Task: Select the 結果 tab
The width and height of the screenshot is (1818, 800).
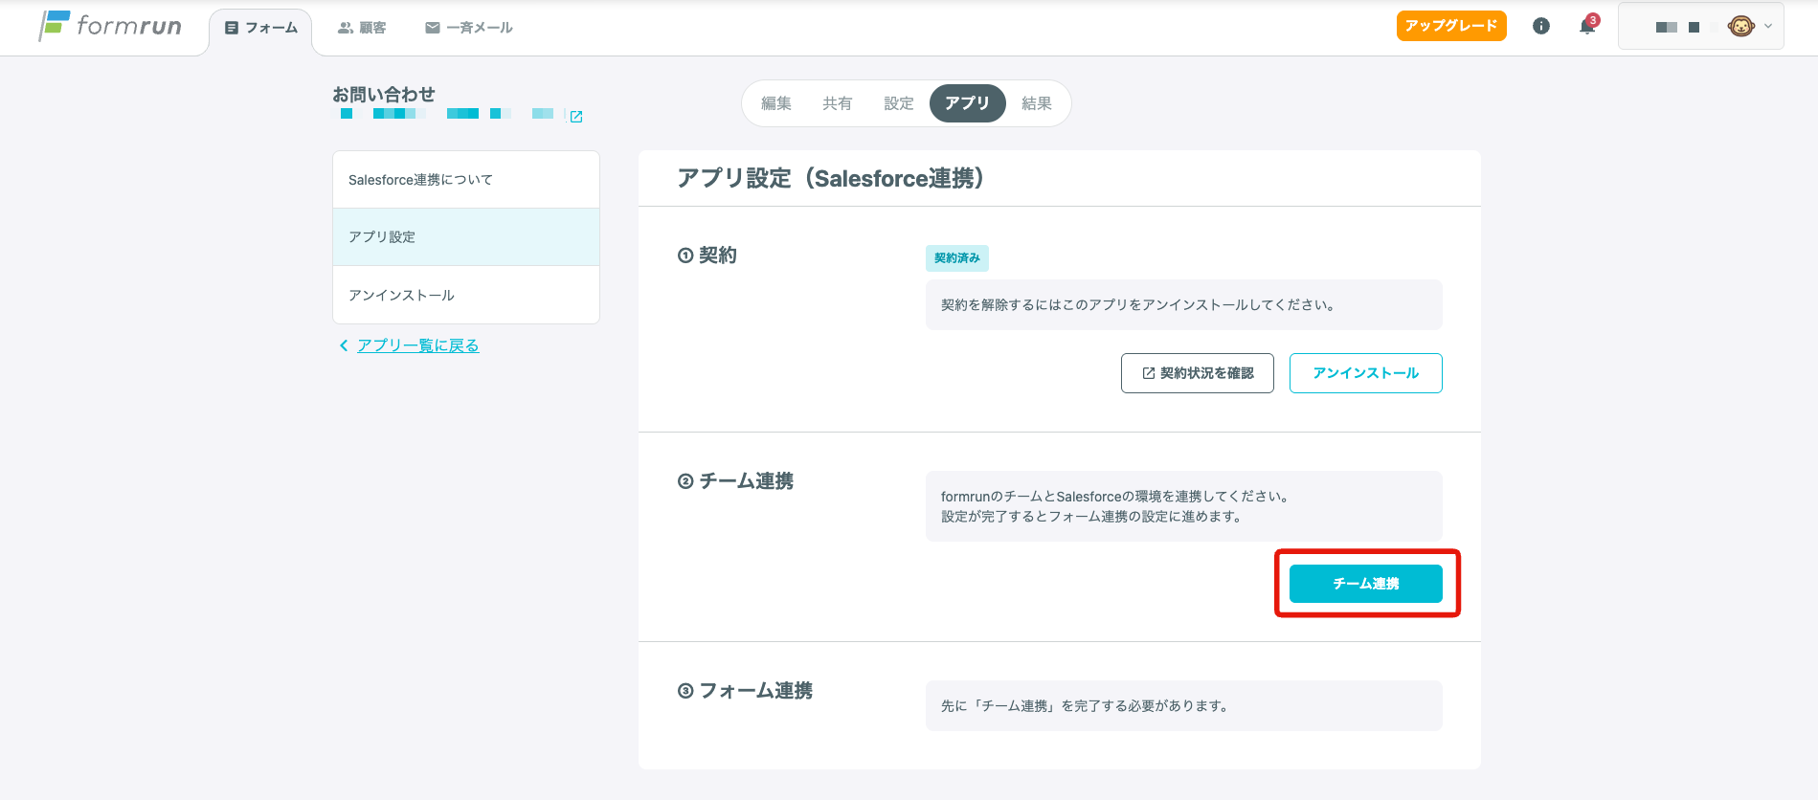Action: [x=1037, y=103]
